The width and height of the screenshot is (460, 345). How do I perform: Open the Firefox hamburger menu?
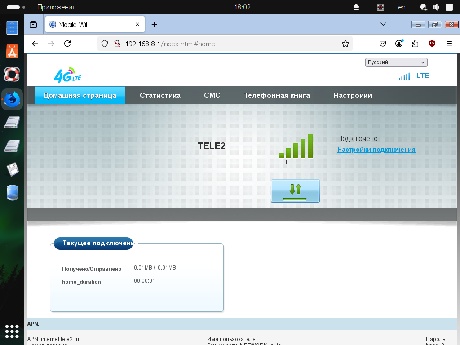[449, 44]
